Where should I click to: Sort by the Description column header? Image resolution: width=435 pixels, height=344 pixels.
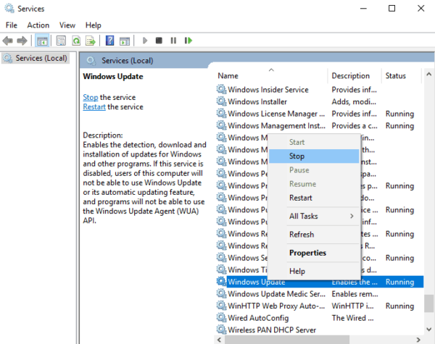click(x=355, y=75)
